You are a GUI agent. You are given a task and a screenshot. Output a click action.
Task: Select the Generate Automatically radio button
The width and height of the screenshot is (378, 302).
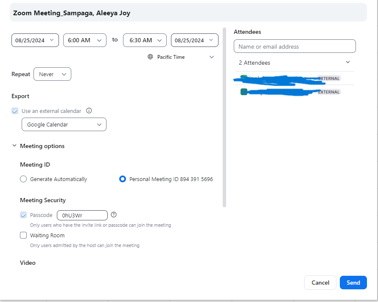[x=23, y=179]
